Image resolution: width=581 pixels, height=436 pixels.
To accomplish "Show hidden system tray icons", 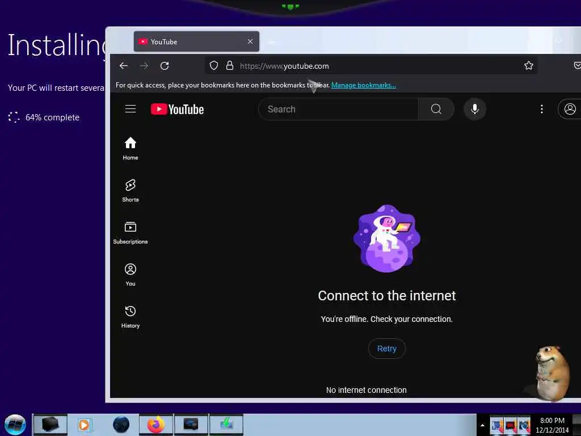I will tap(482, 425).
